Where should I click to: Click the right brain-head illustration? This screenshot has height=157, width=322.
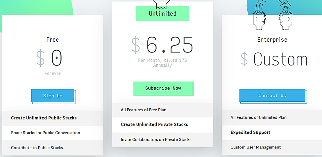pyautogui.click(x=285, y=20)
